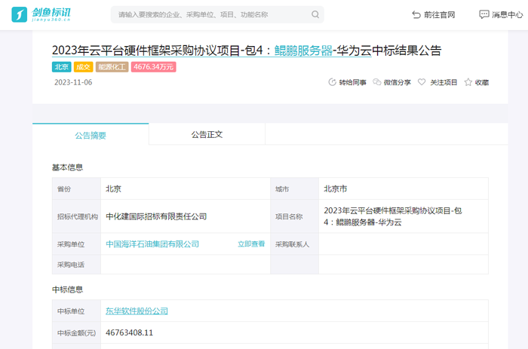Image resolution: width=528 pixels, height=349 pixels.
Task: Click 微信分享 label
Action: (398, 82)
